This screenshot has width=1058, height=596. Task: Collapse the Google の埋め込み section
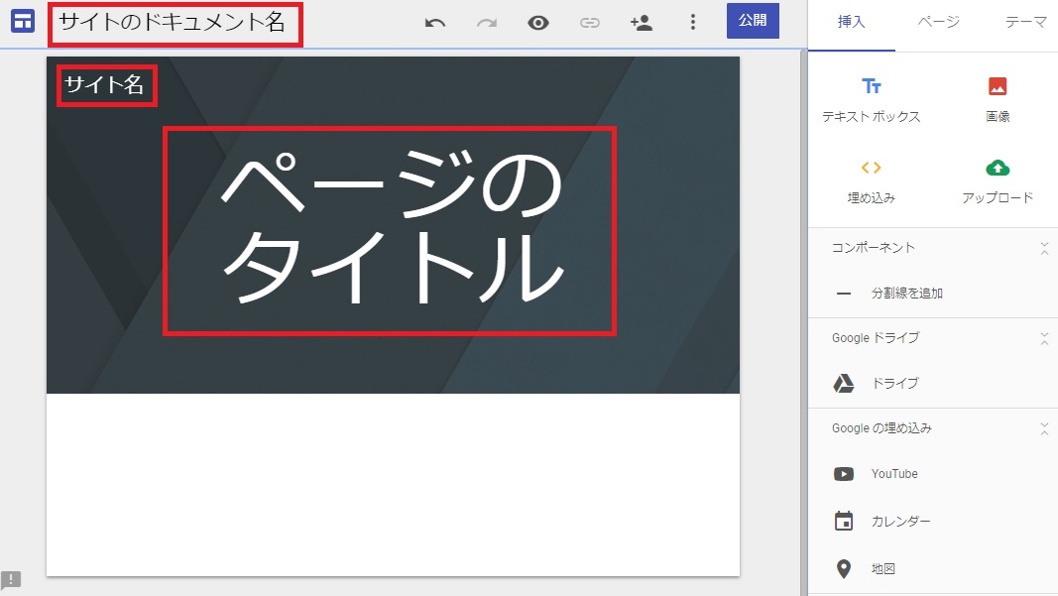click(x=1044, y=428)
